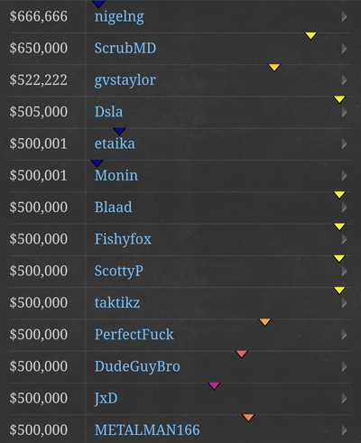Click the orange marker above METALMAN166
Screen dimensions: 361x443
[x=248, y=418]
